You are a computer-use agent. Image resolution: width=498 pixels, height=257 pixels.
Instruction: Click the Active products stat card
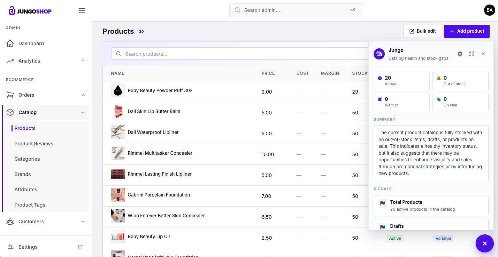click(401, 81)
